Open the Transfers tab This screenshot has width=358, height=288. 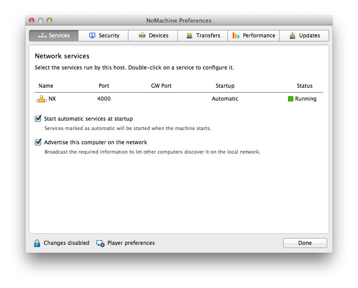203,36
